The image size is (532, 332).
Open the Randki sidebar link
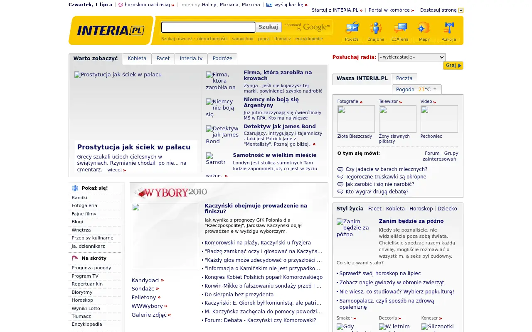pyautogui.click(x=79, y=198)
